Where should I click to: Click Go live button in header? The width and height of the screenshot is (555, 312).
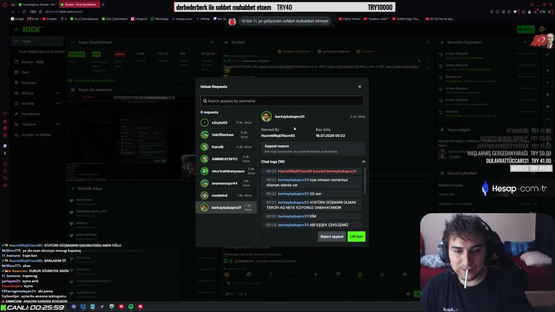(526, 29)
